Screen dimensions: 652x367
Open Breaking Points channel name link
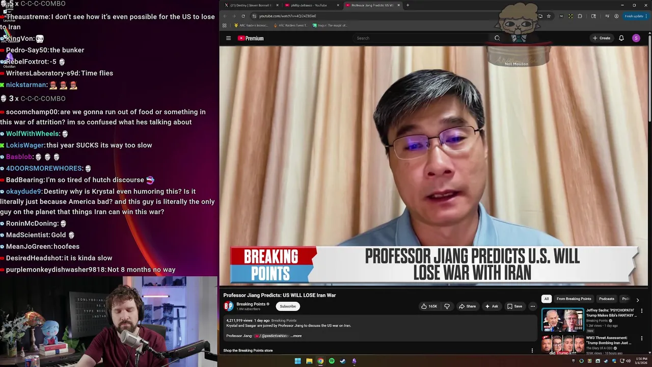(251, 304)
